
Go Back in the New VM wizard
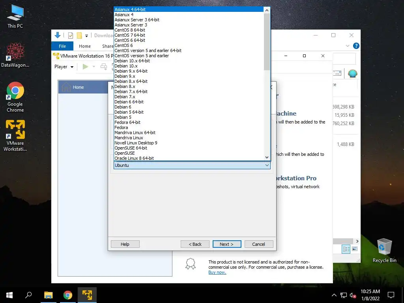[x=195, y=244]
